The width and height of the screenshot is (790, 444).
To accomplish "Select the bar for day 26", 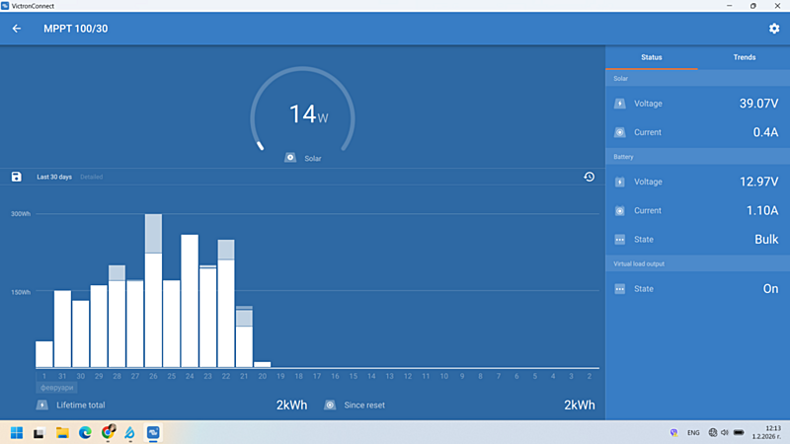I will coord(154,290).
